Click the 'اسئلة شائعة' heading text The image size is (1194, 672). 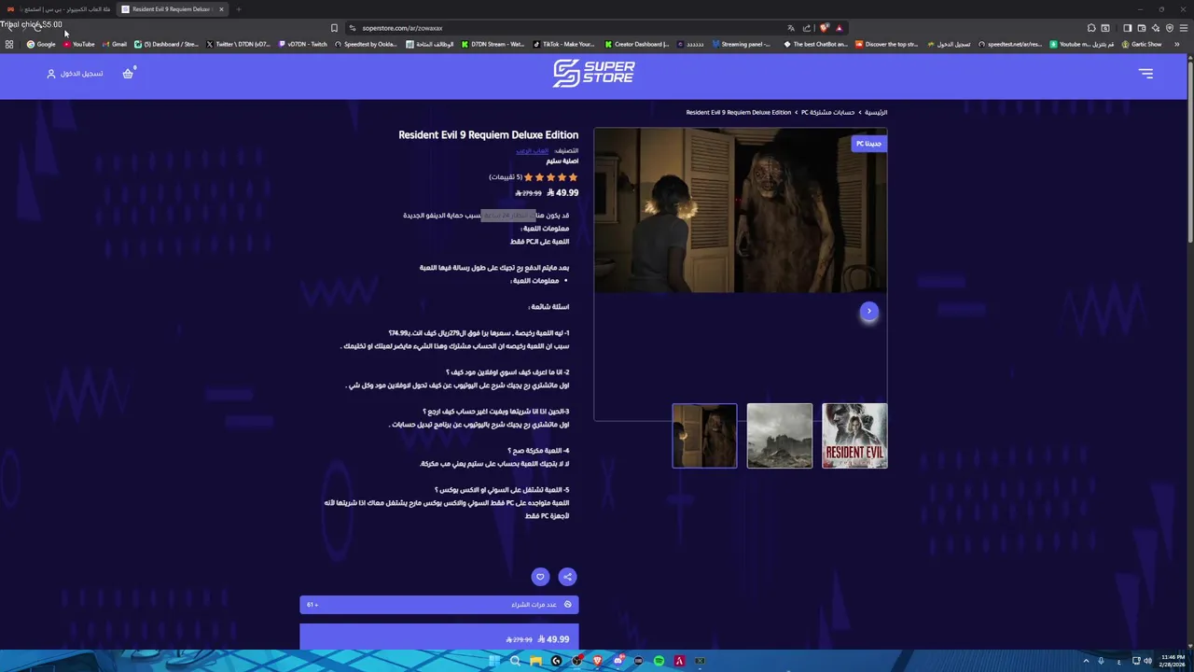548,307
